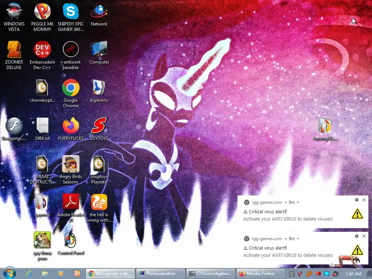Click top notification's Critical virus alert text

click(265, 212)
